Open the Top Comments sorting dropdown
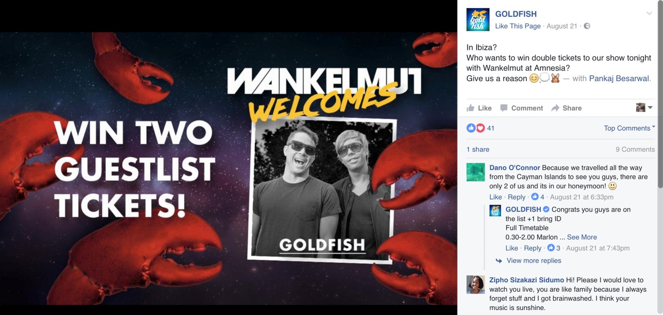663x315 pixels. (x=629, y=128)
